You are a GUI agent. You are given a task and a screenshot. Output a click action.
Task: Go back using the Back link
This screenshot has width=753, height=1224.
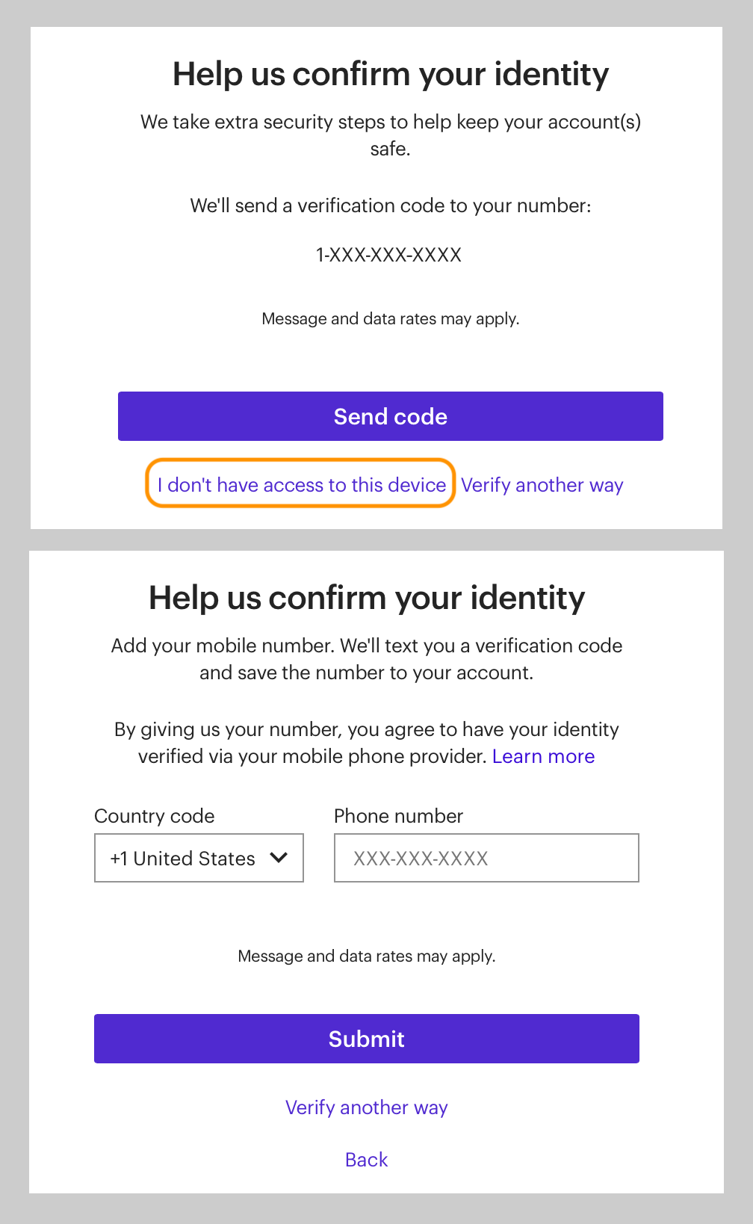click(x=366, y=1160)
